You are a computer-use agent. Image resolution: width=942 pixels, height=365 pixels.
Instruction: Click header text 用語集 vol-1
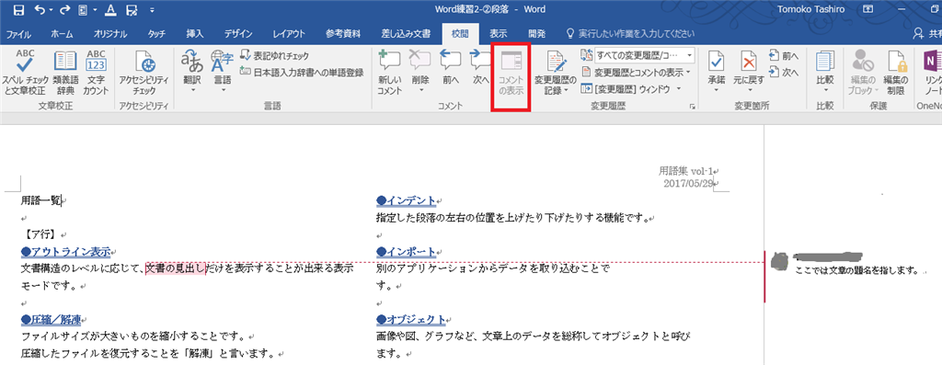click(x=685, y=171)
